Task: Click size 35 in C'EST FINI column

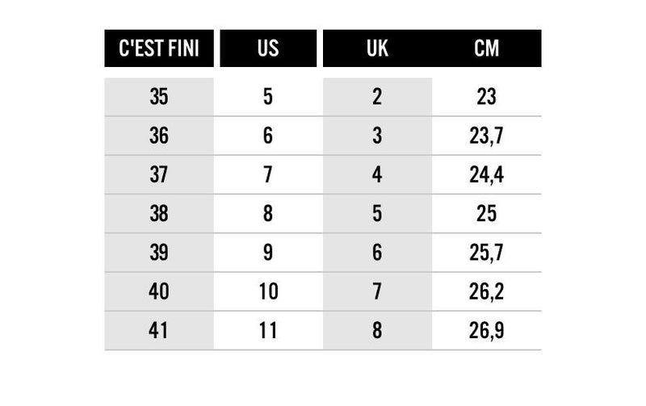Action: coord(159,97)
